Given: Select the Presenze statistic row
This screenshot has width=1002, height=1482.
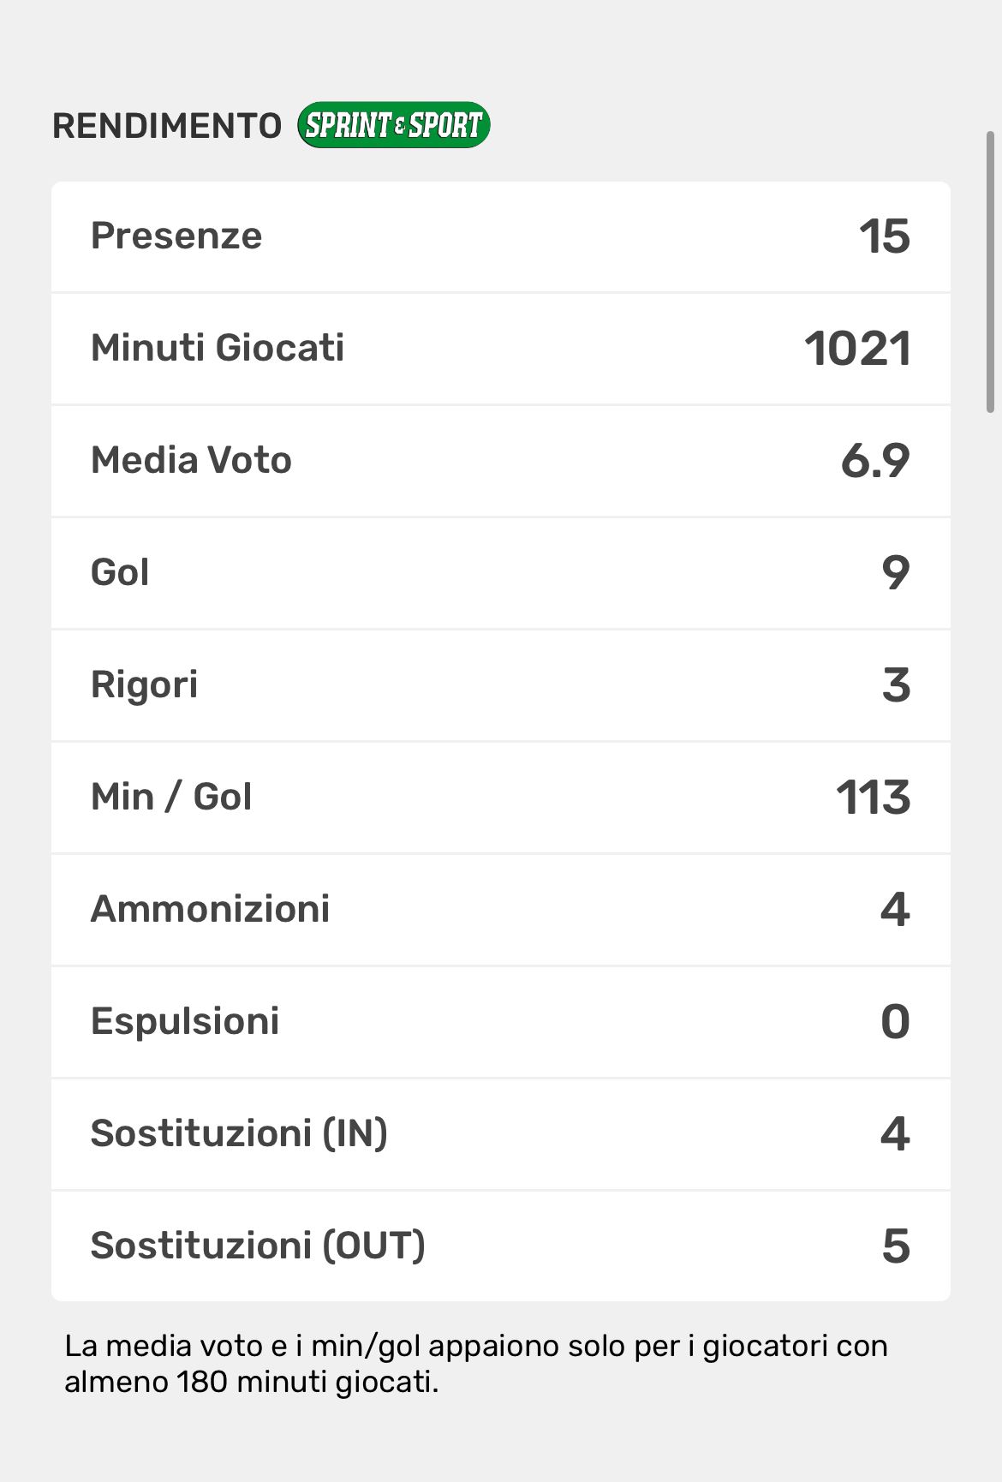Looking at the screenshot, I should pos(500,236).
